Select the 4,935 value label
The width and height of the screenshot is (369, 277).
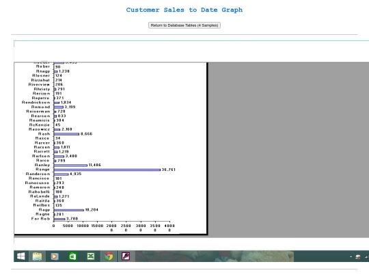pos(76,174)
